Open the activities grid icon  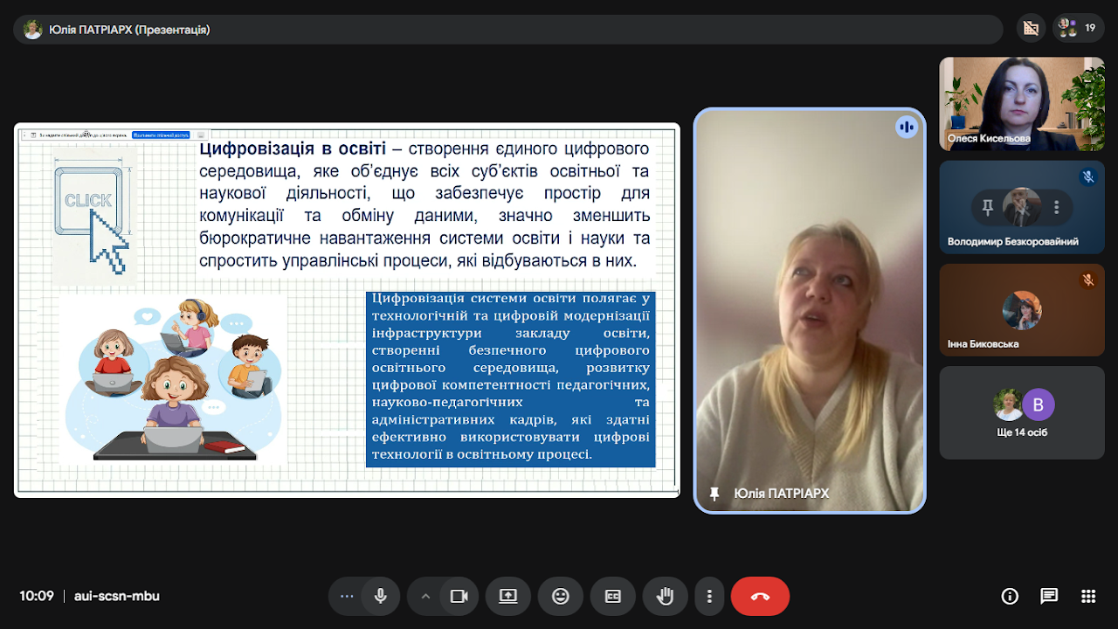point(1087,596)
